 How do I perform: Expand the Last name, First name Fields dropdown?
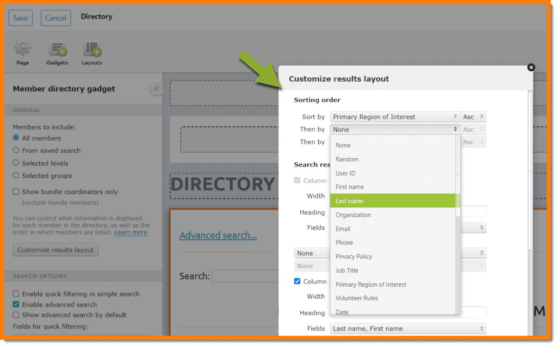click(408, 329)
